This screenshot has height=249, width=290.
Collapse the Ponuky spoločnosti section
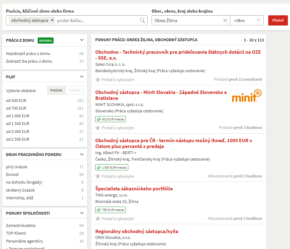82,213
